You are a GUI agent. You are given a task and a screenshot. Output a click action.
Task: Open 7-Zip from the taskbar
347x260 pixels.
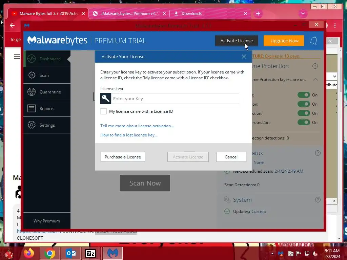pos(90,253)
